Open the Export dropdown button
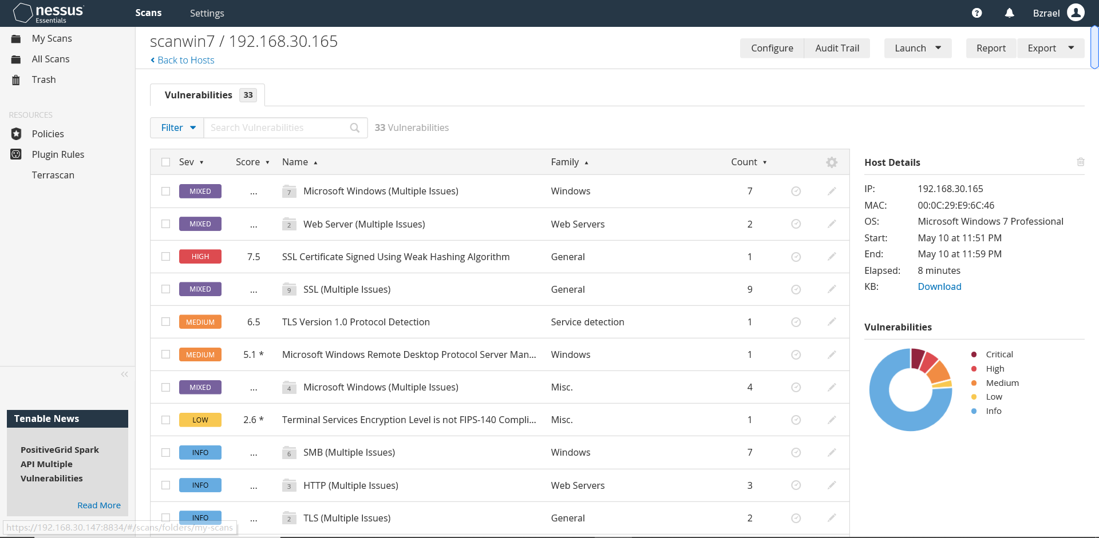This screenshot has height=538, width=1099. tap(1050, 48)
